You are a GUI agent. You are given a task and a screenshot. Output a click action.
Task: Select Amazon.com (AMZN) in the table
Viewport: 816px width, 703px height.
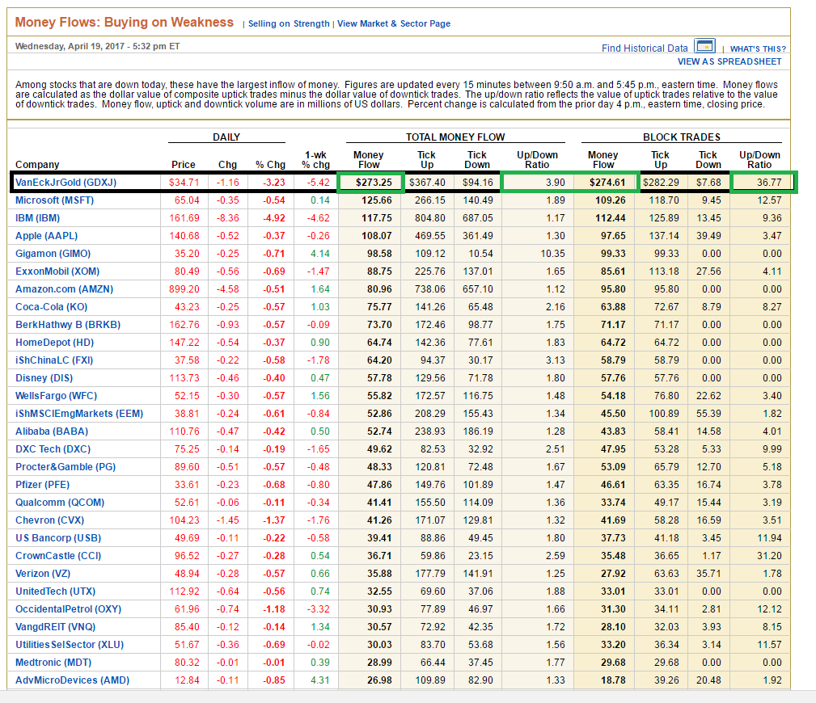tap(64, 289)
